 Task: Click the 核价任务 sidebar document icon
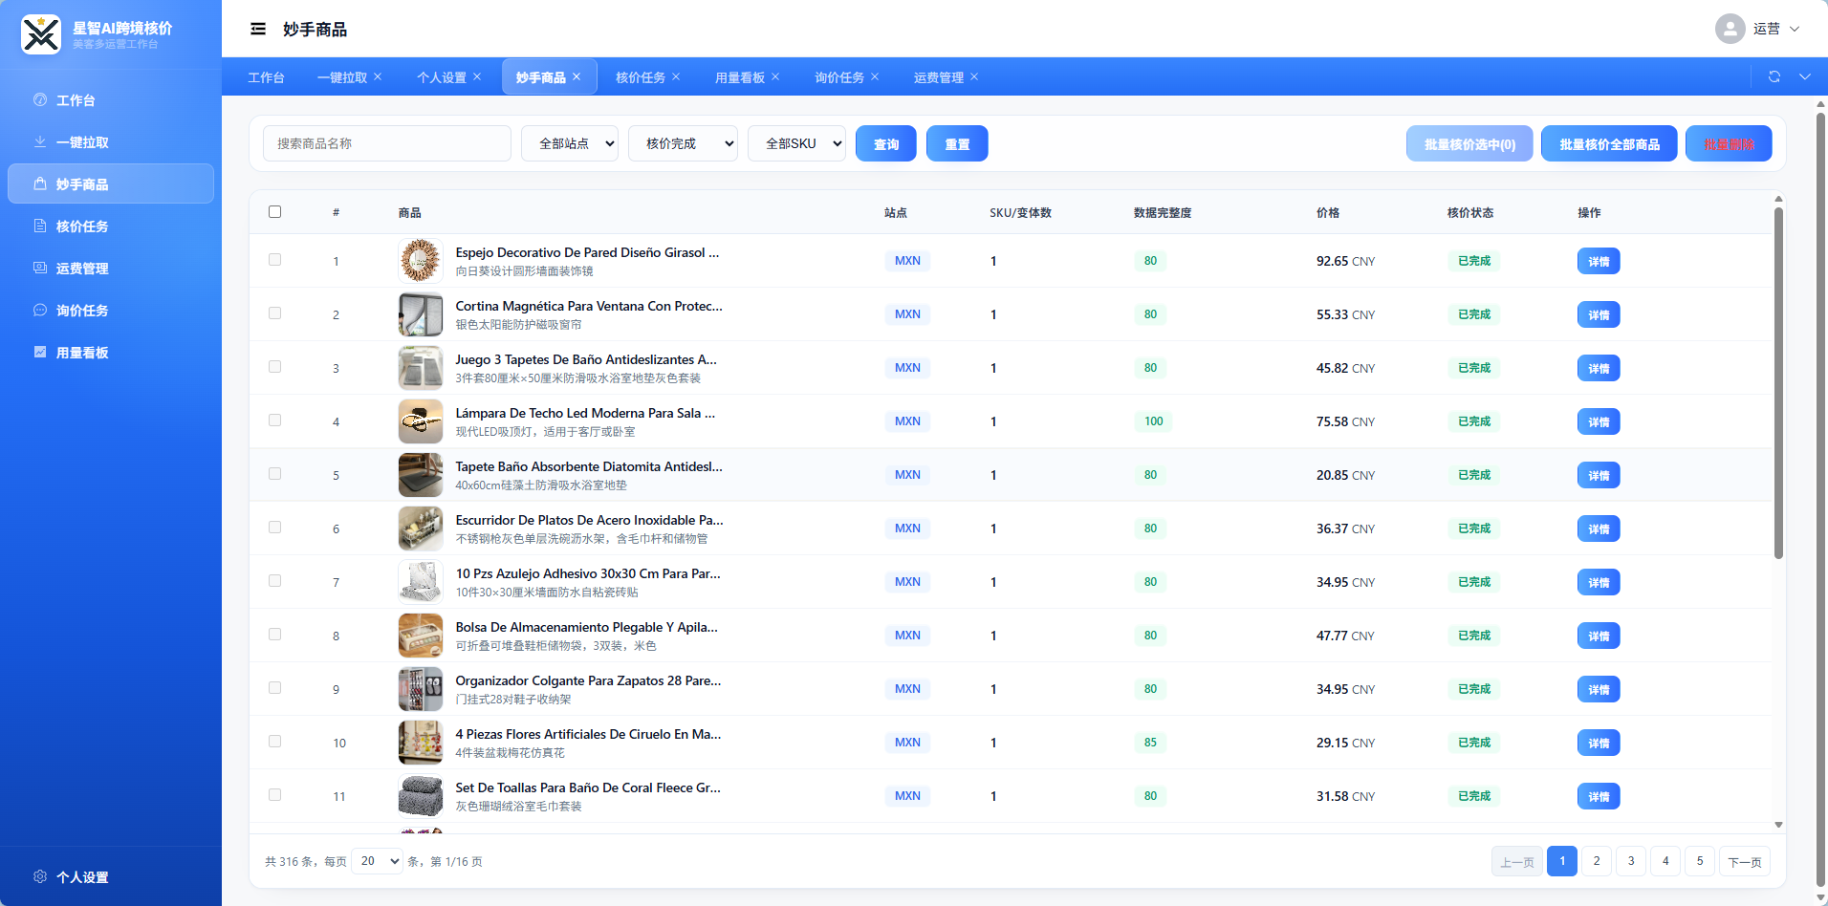(x=40, y=226)
